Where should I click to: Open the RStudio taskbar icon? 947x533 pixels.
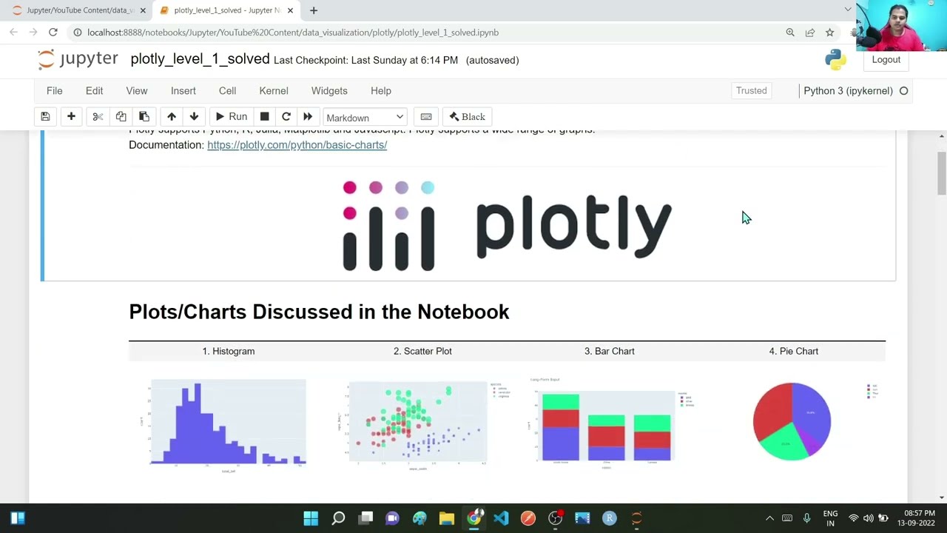coord(610,518)
